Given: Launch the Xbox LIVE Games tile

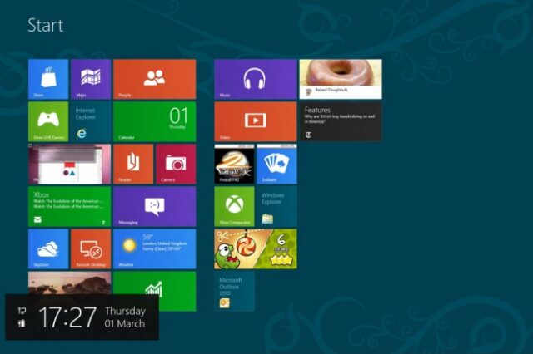Looking at the screenshot, I should tap(48, 121).
